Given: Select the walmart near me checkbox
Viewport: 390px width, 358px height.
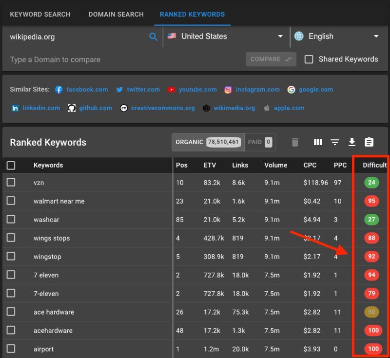Looking at the screenshot, I should pos(11,201).
